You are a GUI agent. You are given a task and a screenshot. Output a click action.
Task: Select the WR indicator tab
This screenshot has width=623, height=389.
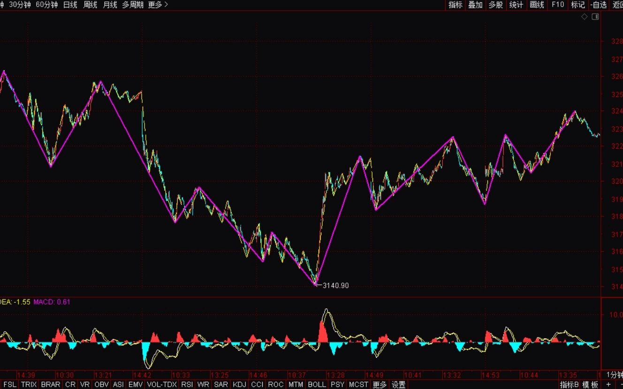coord(203,385)
